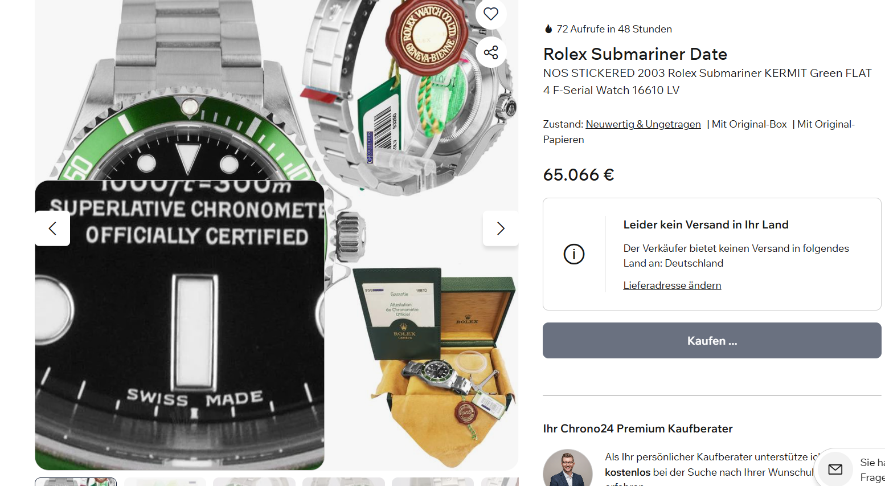Image resolution: width=885 pixels, height=486 pixels.
Task: Click the main watch dial closeup image
Action: coord(179,325)
